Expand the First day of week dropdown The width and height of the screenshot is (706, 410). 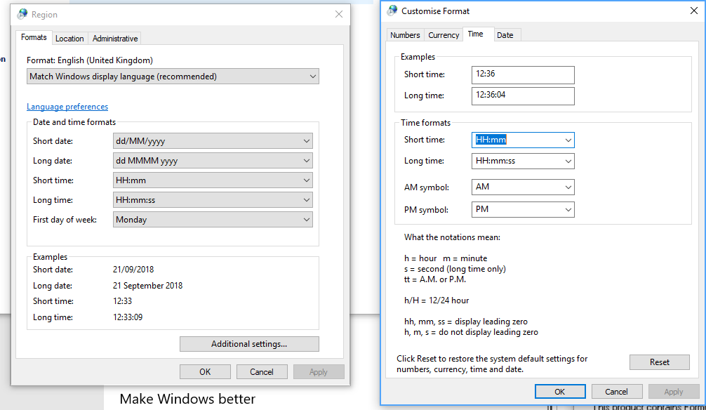point(306,219)
